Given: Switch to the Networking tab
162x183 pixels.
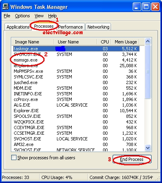Looking at the screenshot, I should [x=98, y=27].
